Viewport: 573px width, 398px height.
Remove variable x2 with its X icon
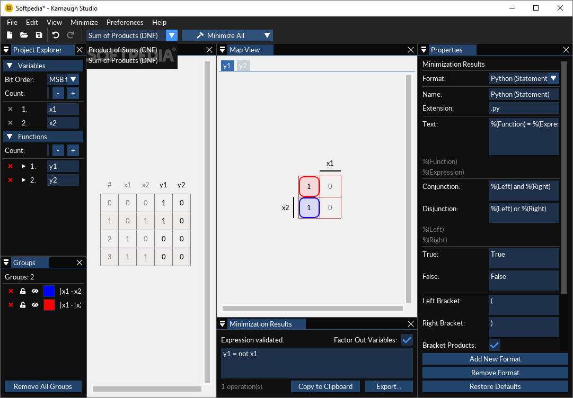pos(10,123)
